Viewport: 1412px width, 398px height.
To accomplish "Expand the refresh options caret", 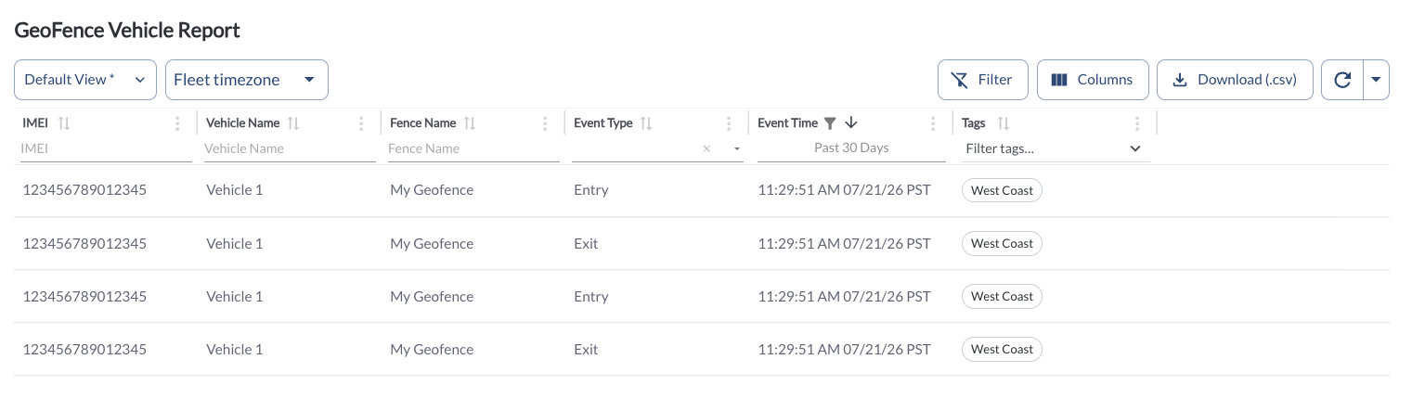I will (x=1376, y=80).
